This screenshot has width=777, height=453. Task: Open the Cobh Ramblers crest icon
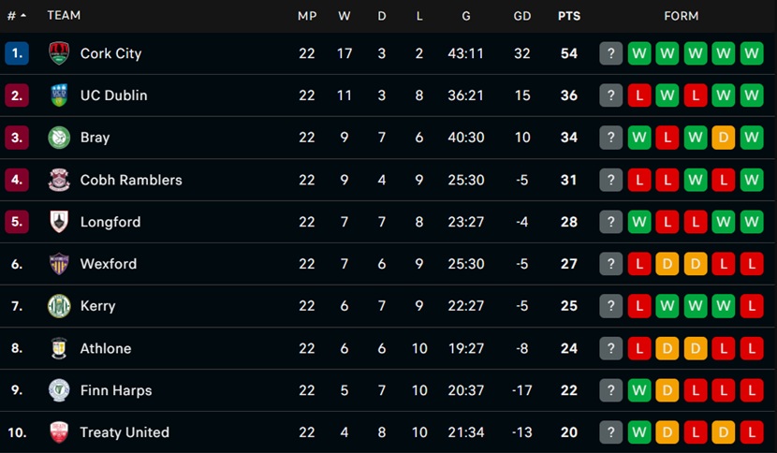click(59, 180)
